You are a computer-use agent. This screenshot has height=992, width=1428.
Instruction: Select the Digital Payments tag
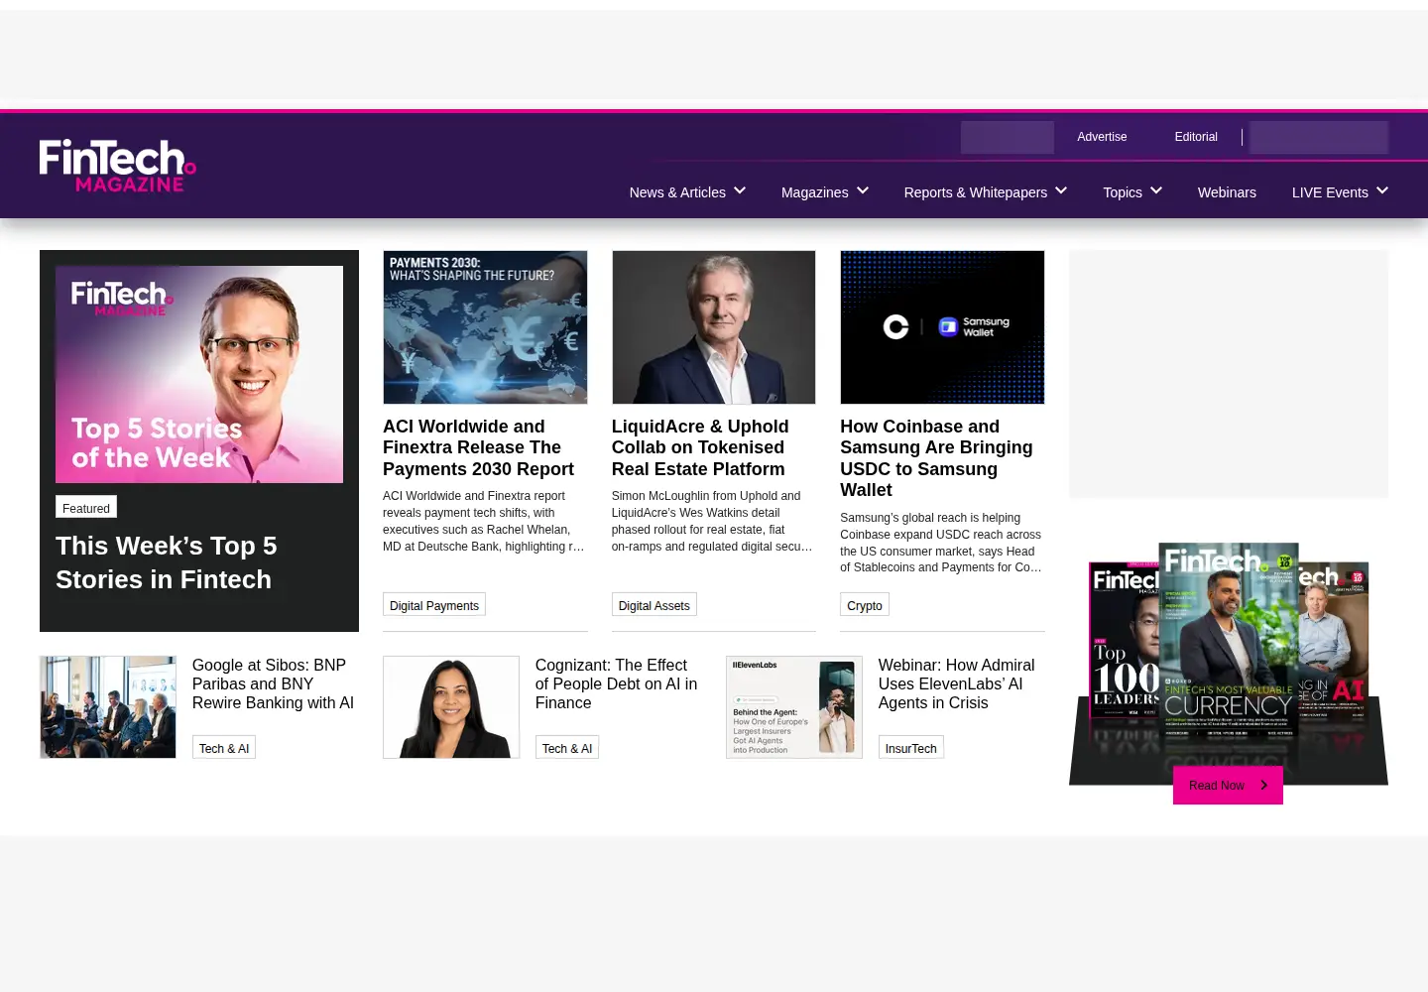pos(434,605)
